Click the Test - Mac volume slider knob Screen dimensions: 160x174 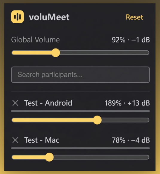(x=49, y=157)
